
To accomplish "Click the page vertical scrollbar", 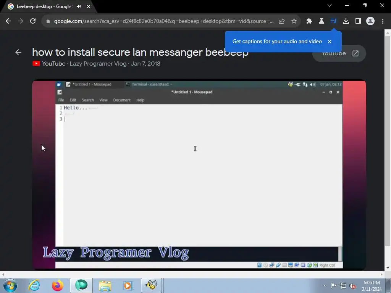I will pyautogui.click(x=388, y=141).
